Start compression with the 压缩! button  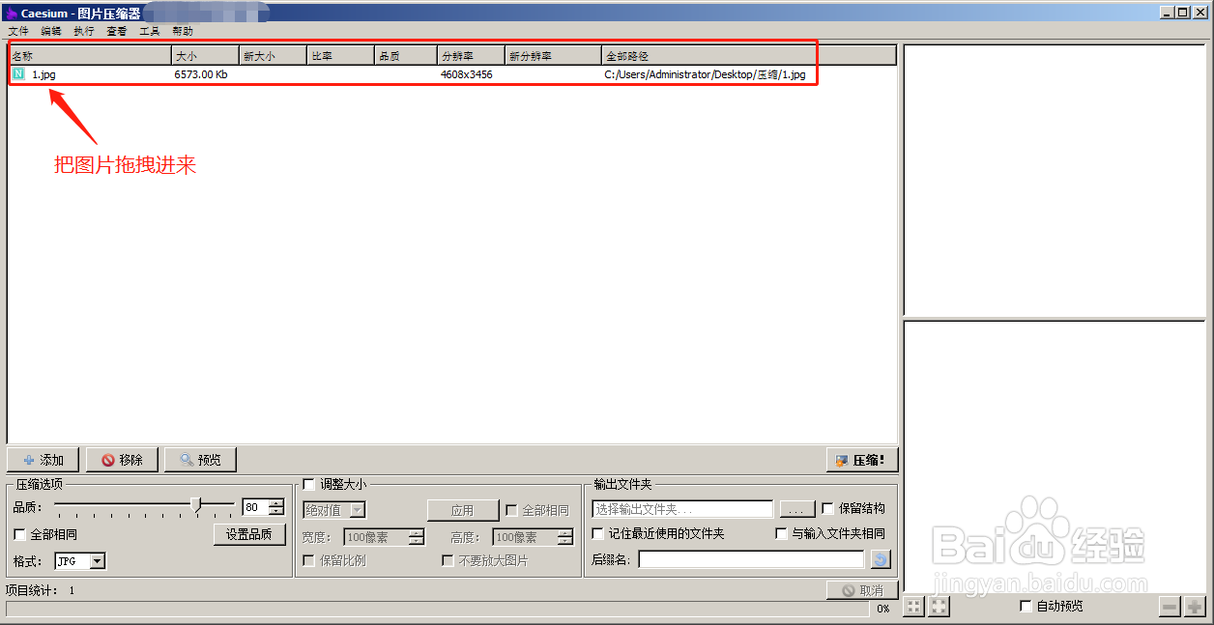point(862,460)
